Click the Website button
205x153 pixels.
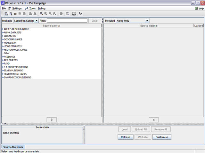coord(143,137)
